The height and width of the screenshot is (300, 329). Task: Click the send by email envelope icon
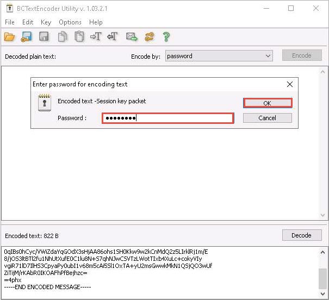coord(132,37)
